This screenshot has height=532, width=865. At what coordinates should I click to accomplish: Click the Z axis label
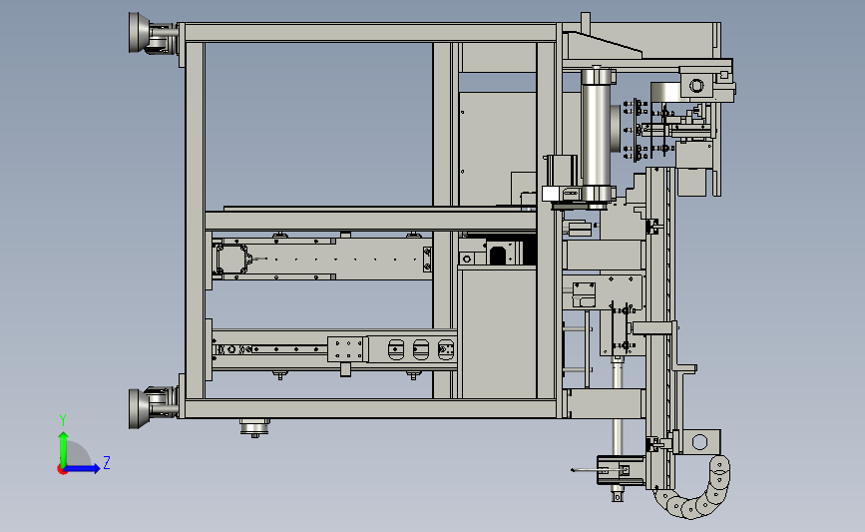click(x=107, y=462)
